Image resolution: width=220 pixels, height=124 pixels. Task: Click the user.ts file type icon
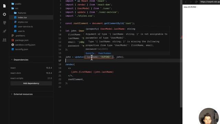(x=15, y=31)
